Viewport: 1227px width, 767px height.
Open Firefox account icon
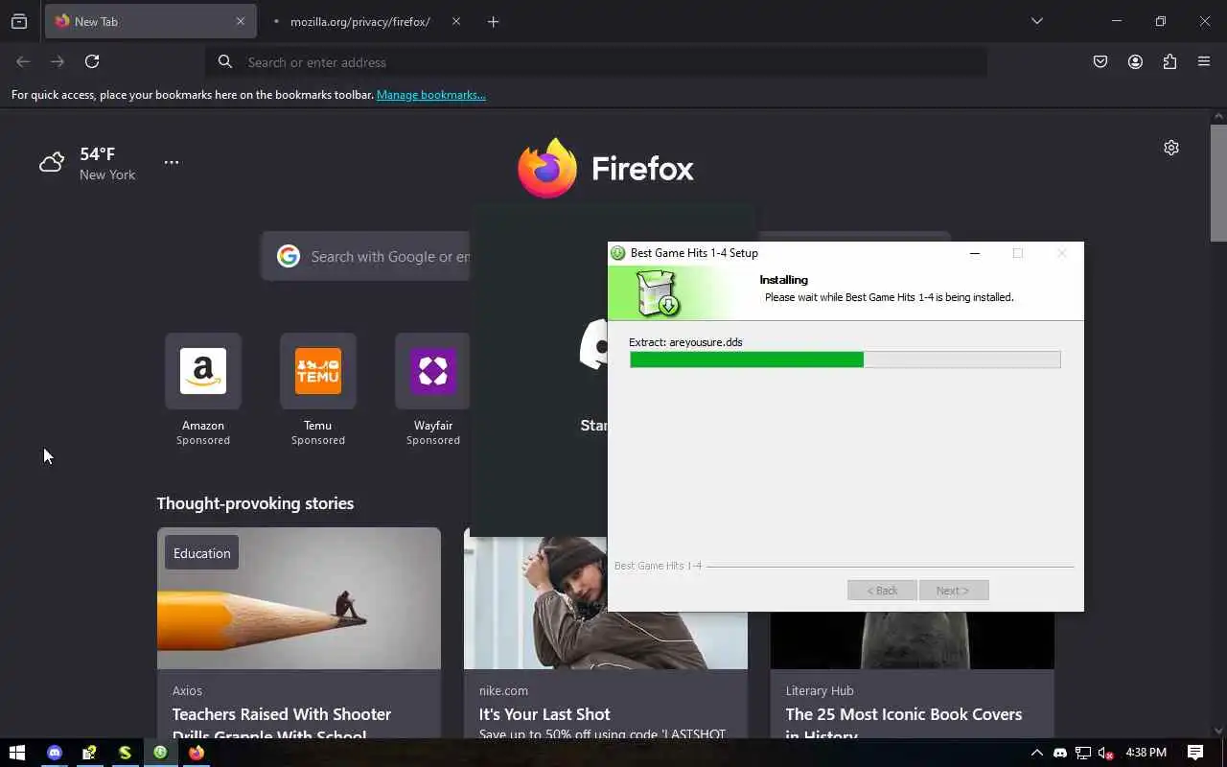1135,61
